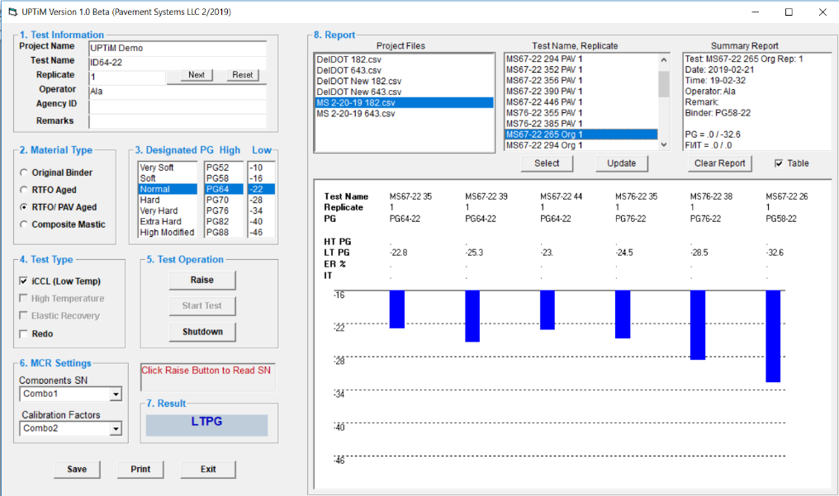Open the Components SN dropdown
839x496 pixels.
tap(116, 394)
